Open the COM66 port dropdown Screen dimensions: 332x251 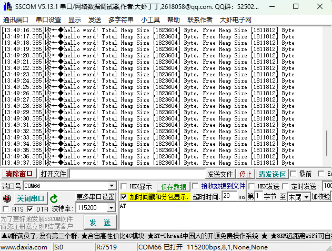(112, 186)
